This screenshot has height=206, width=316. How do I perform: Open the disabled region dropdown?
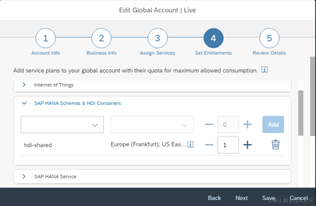point(152,124)
